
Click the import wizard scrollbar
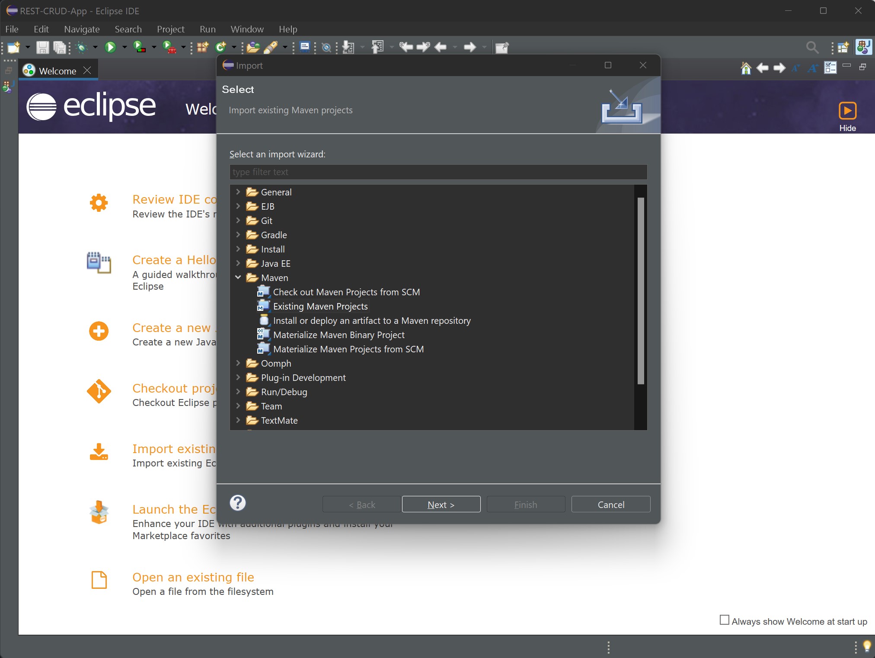[641, 291]
